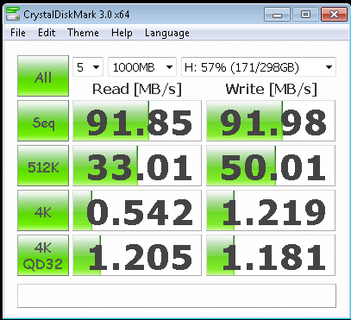
Task: Start the Seq benchmark test
Action: click(43, 121)
